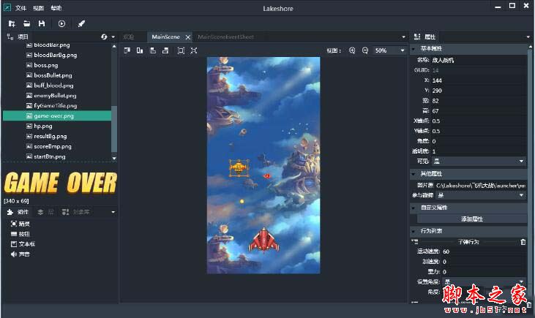Select game-over.png in project tree
Screen dimensions: 535x318
pos(57,116)
